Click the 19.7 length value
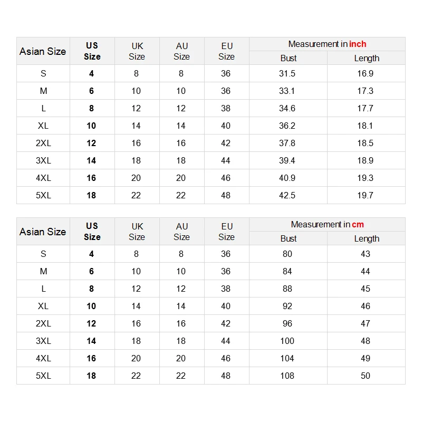Viewport: 422px width, 422px height. pos(365,195)
